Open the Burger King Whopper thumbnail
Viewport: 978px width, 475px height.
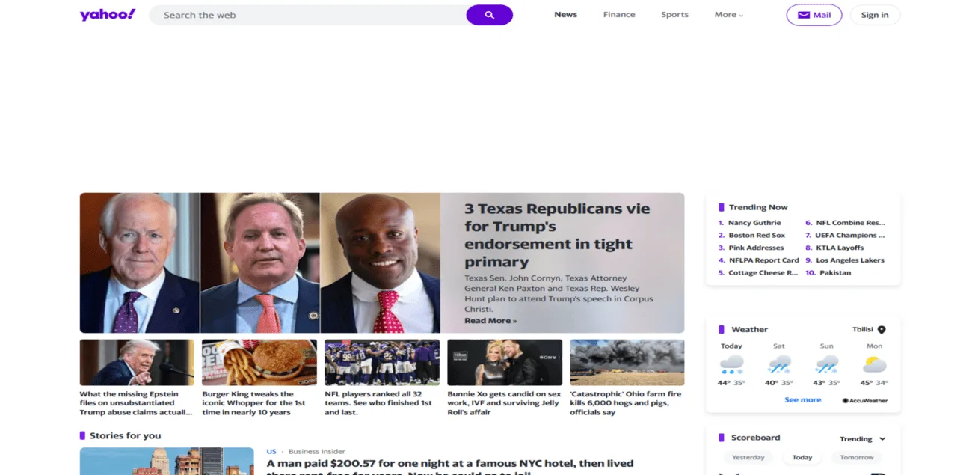pos(259,362)
